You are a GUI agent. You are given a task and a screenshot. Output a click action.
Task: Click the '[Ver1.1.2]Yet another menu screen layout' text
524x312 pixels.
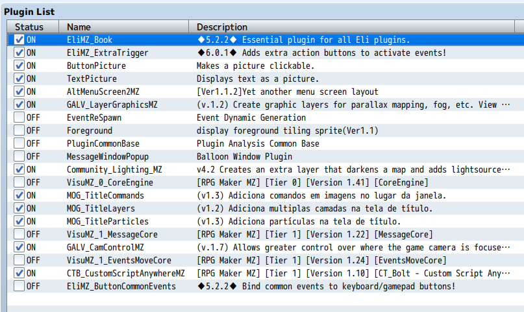tap(288, 92)
